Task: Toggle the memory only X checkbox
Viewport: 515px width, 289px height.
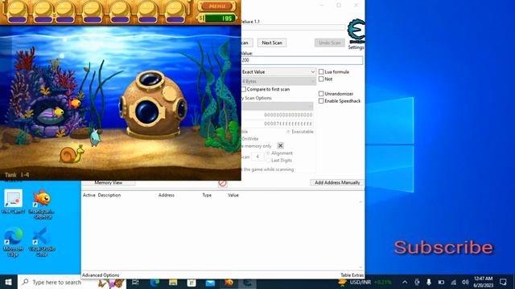Action: (280, 145)
